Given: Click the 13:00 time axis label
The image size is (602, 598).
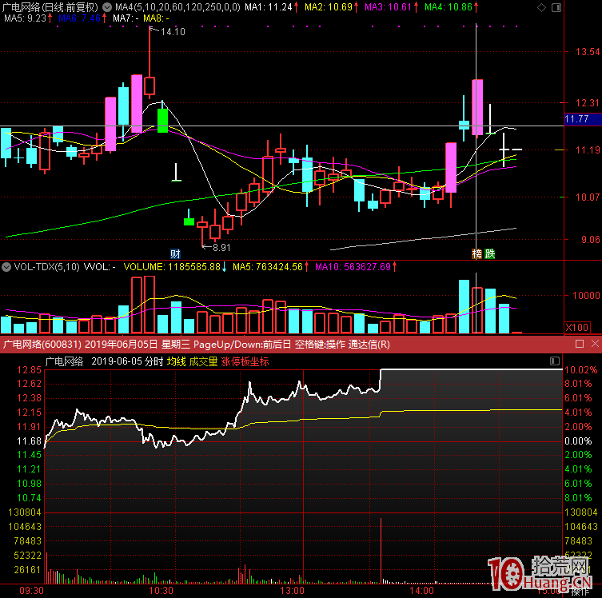Looking at the screenshot, I should coord(292,590).
